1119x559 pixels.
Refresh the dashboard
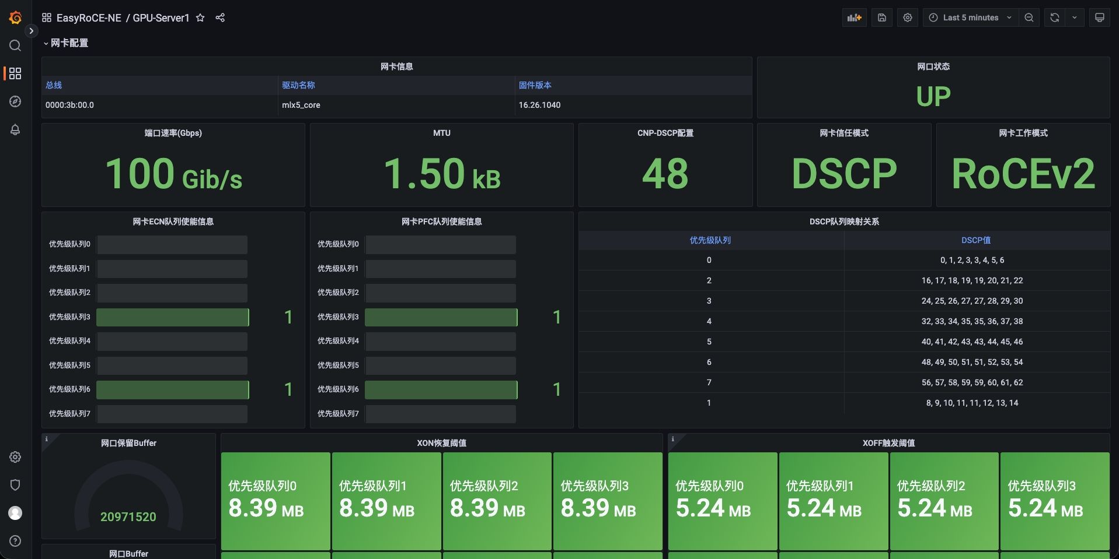click(1054, 17)
